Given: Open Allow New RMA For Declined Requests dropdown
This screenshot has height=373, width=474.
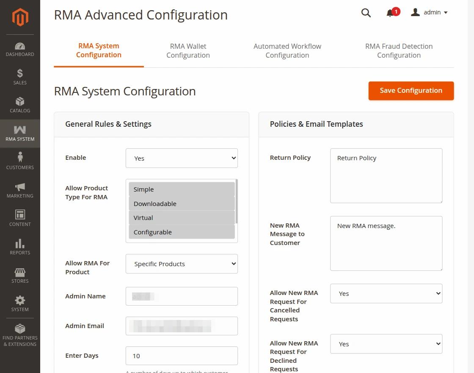Looking at the screenshot, I should [x=386, y=344].
